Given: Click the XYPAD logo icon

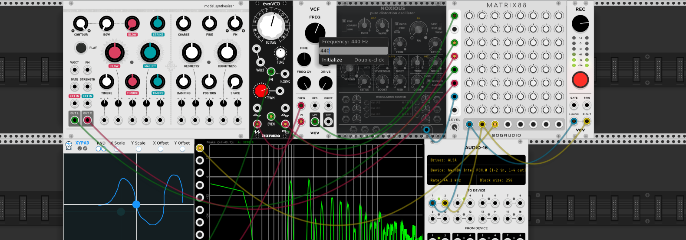Looking at the screenshot, I should click(69, 146).
